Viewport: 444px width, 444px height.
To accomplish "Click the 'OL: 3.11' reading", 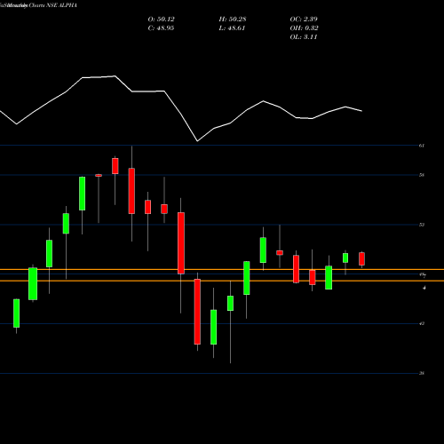I will [x=304, y=37].
